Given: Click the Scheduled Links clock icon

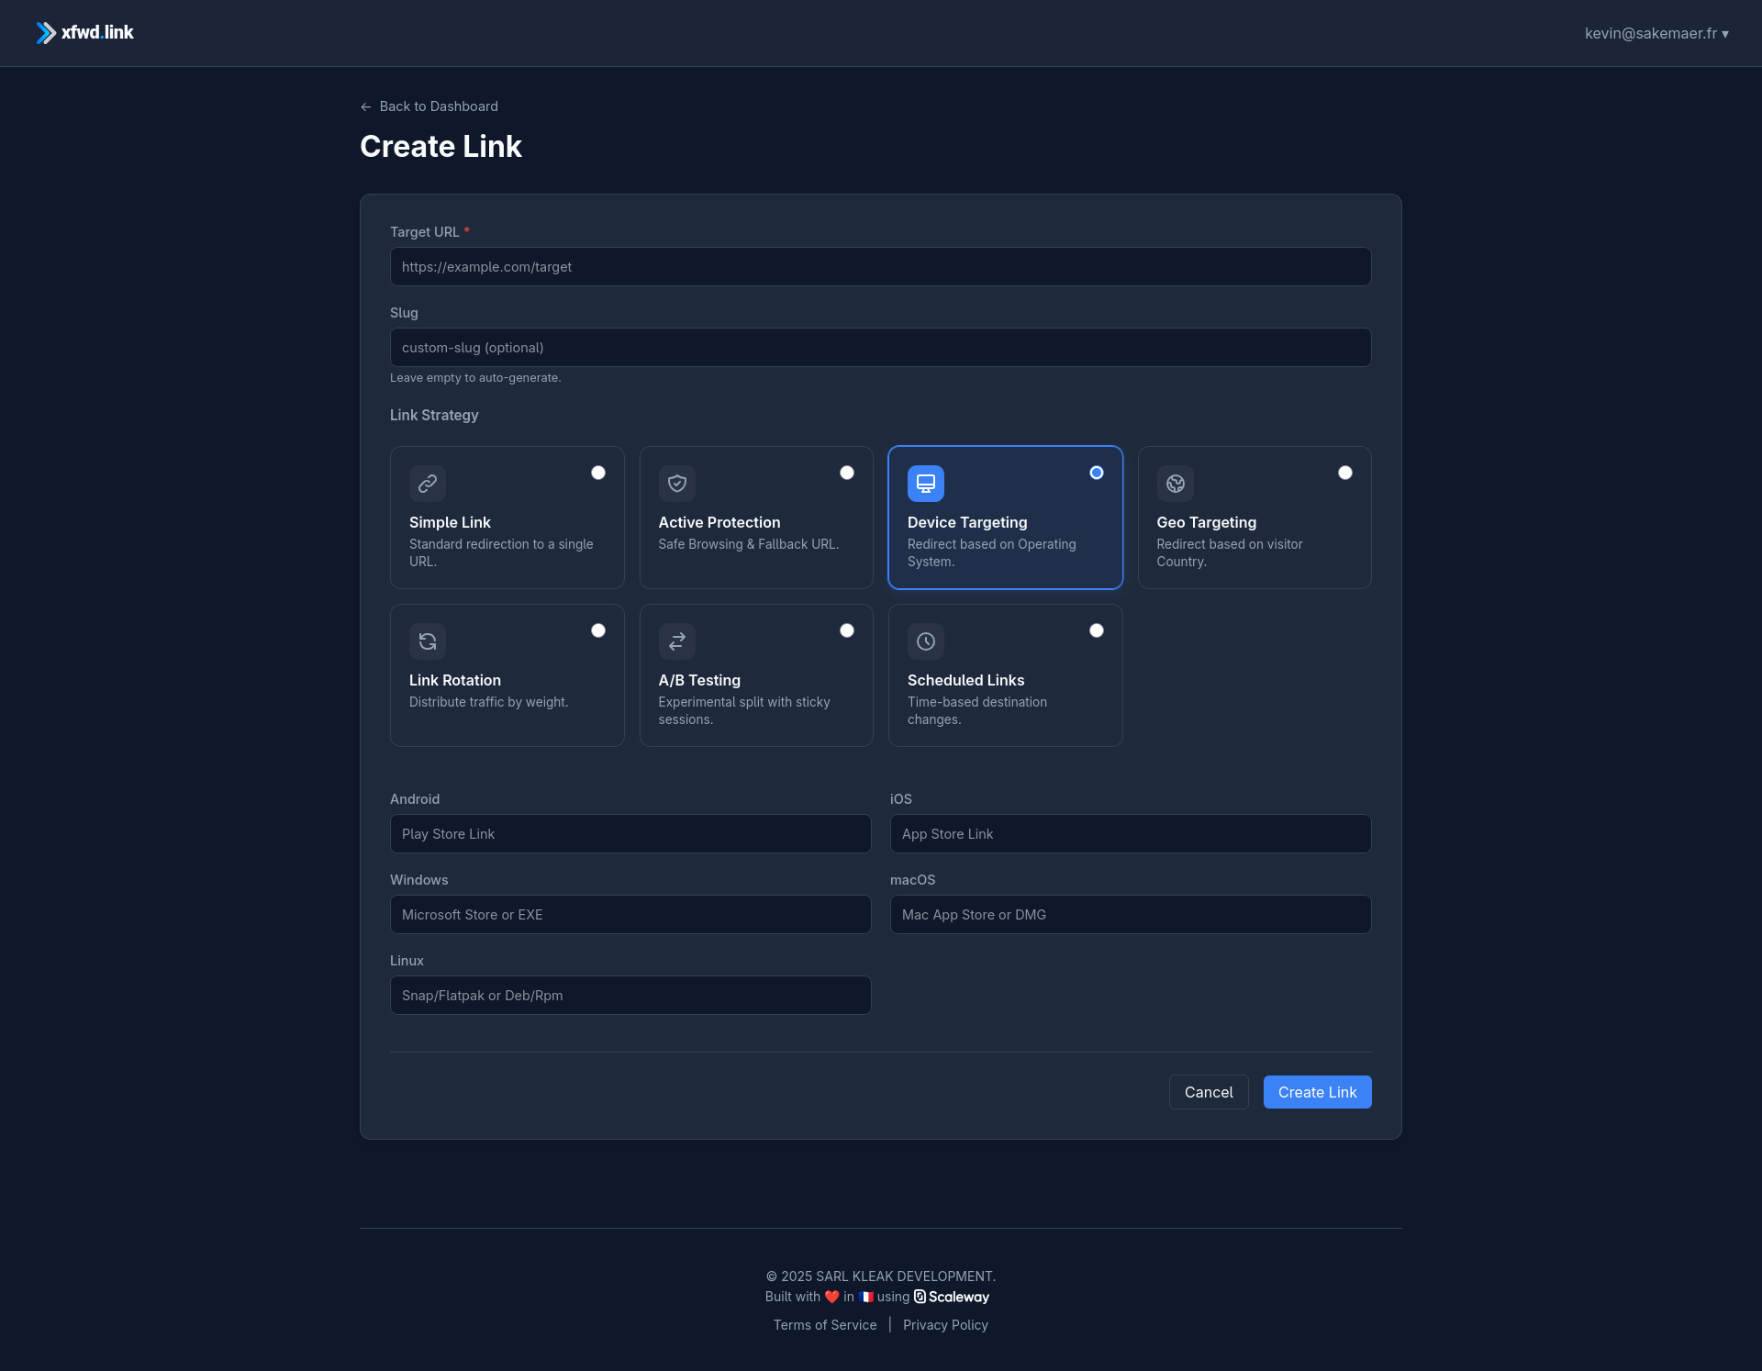Looking at the screenshot, I should (926, 641).
